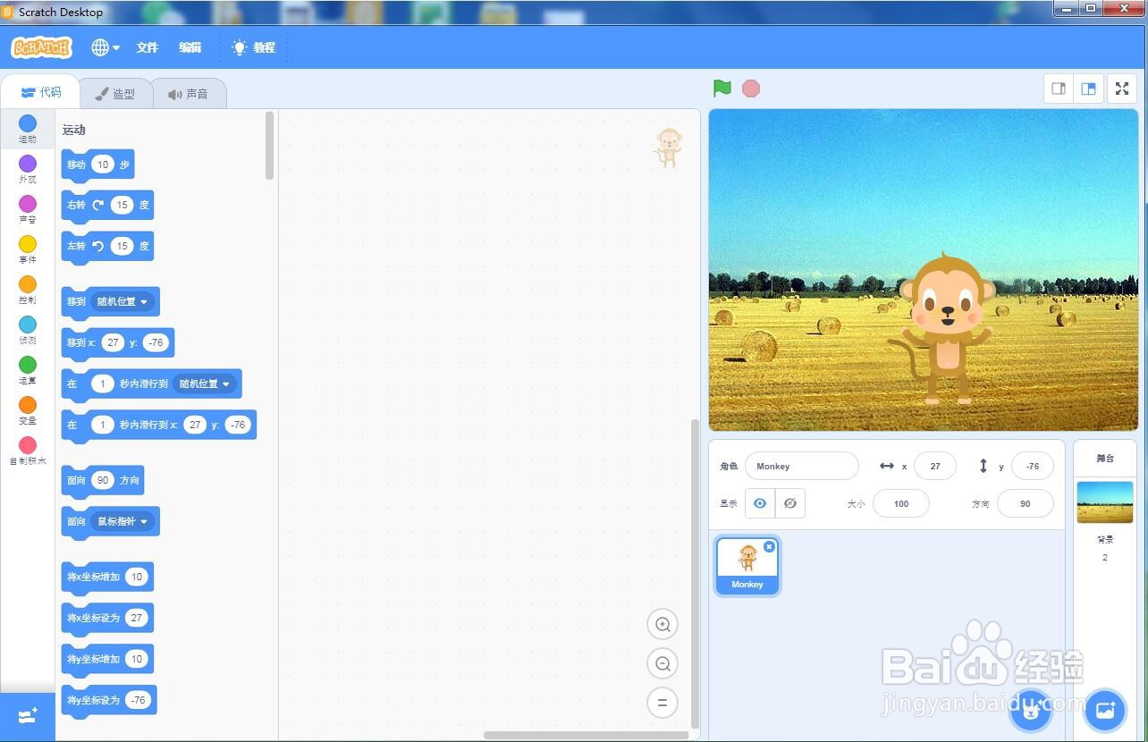
Task: Edit the sprite size value of 100
Action: tap(900, 503)
